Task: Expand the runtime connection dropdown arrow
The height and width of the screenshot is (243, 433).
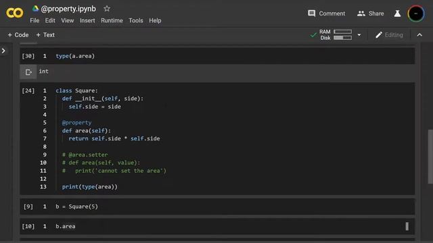Action: click(359, 35)
